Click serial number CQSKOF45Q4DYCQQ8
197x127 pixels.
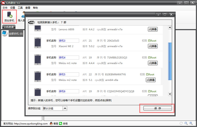click(121, 91)
